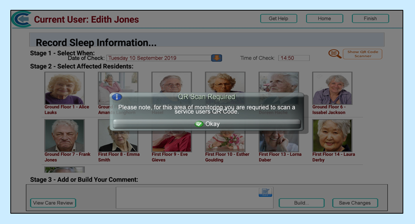Image resolution: width=415 pixels, height=224 pixels.
Task: Click the Time of Check field
Action: pyautogui.click(x=294, y=58)
